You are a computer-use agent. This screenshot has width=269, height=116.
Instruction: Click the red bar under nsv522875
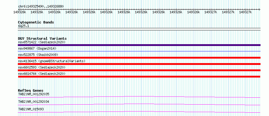[x=139, y=58]
